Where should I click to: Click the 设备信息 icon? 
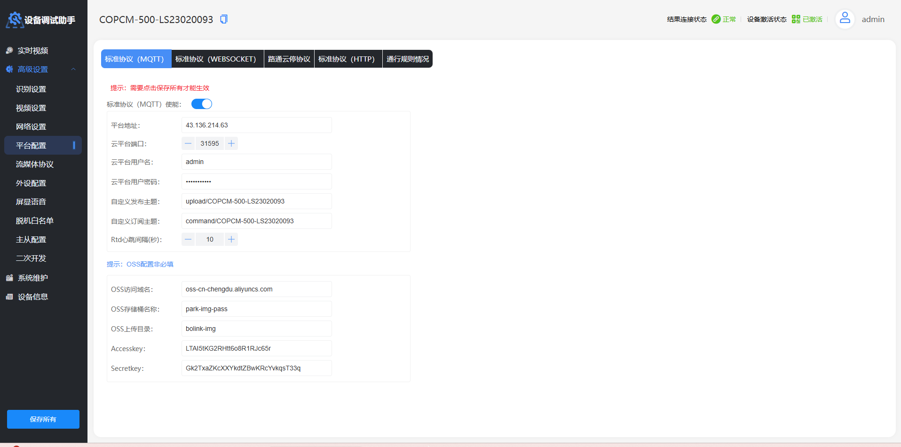click(x=9, y=297)
